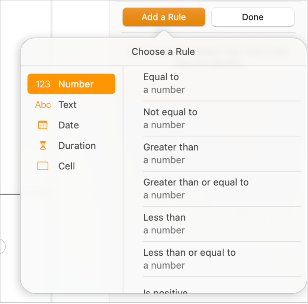Select the Date rule category
This screenshot has height=304, width=308.
(x=68, y=125)
